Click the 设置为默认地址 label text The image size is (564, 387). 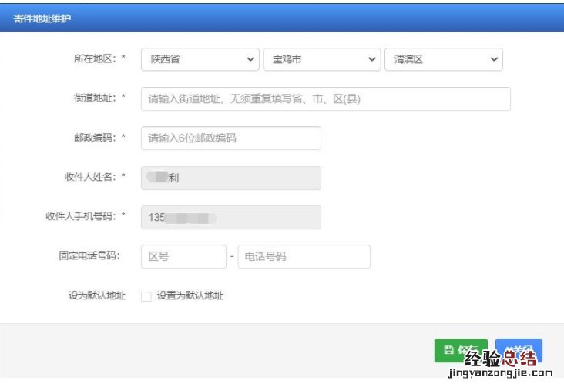190,296
